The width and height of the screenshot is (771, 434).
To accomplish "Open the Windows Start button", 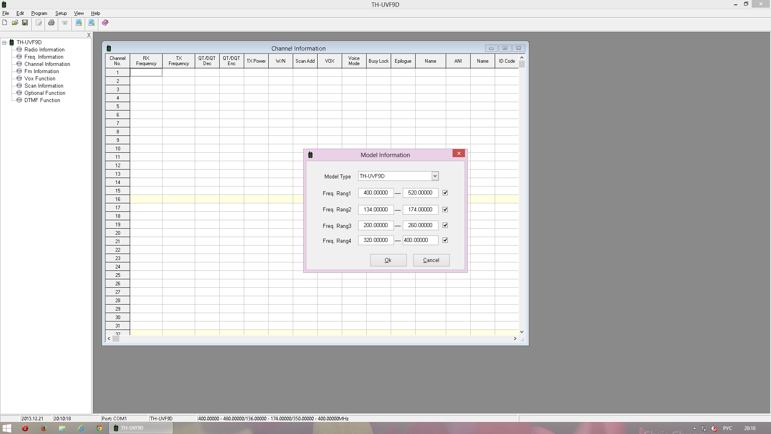I will pos(7,428).
